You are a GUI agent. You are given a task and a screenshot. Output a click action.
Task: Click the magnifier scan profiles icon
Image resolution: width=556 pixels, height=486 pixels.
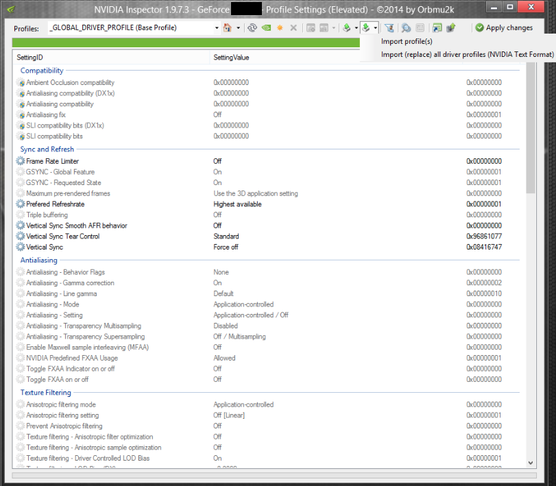tap(406, 27)
